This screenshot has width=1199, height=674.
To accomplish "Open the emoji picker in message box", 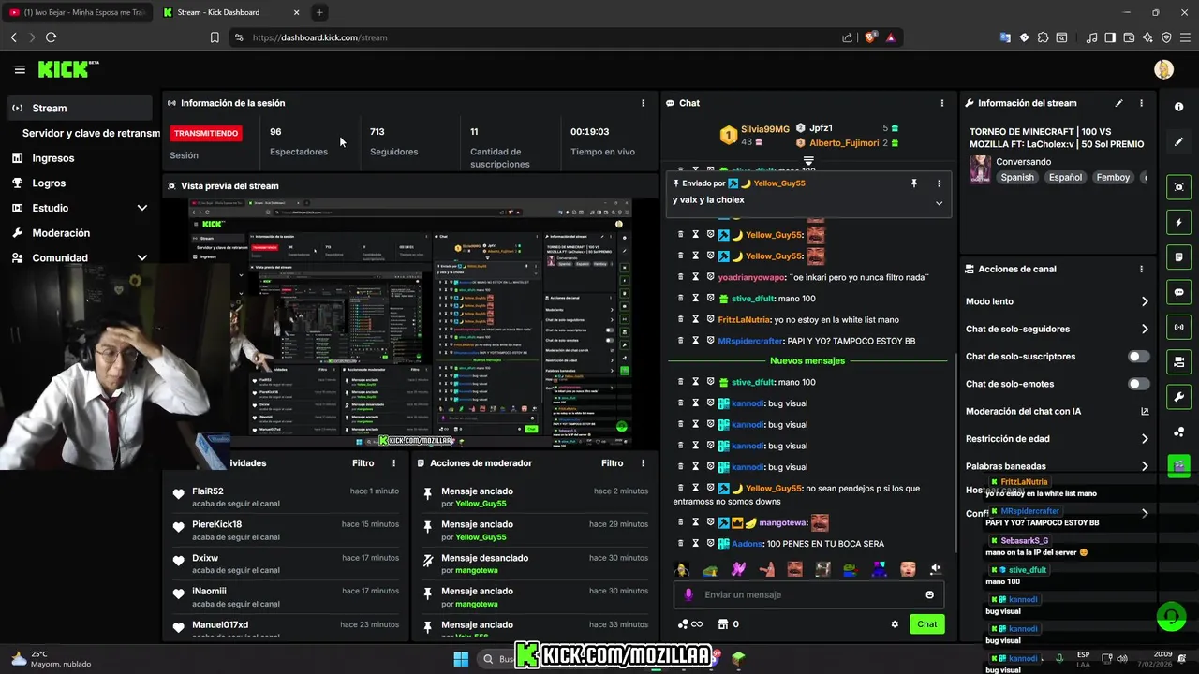I will [x=929, y=594].
